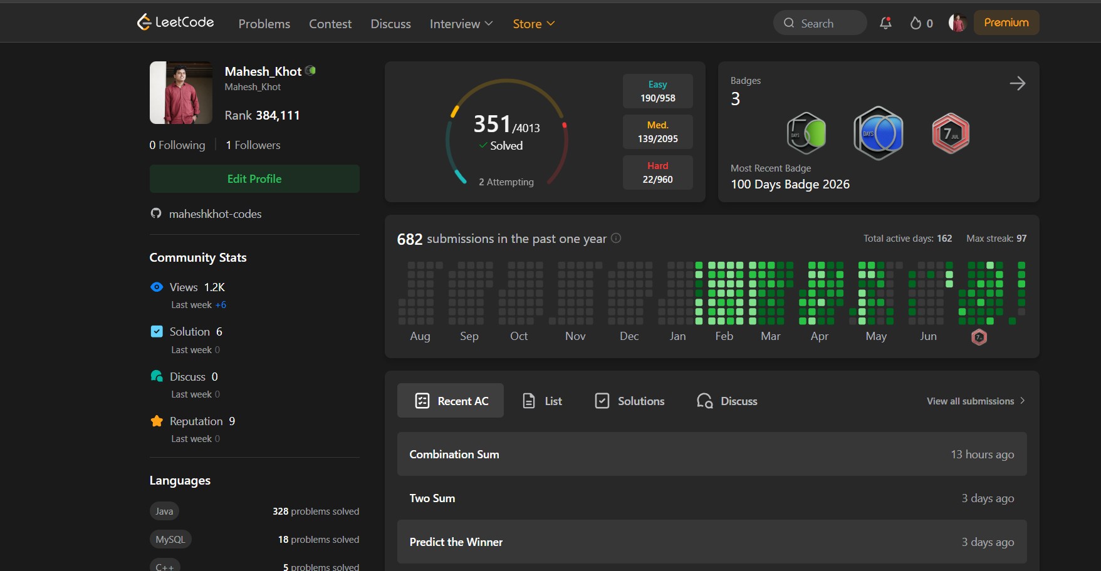Open the user avatar menu in navbar

pos(958,23)
